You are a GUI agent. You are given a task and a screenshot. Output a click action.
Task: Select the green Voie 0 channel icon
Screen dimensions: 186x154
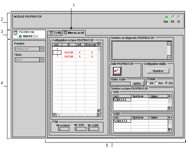click(x=21, y=36)
